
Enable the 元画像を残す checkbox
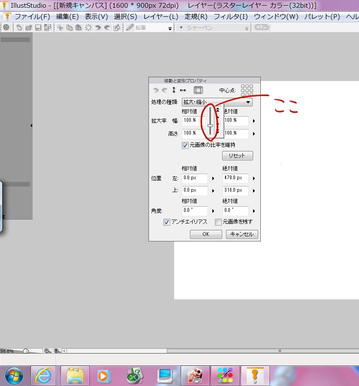coord(218,222)
